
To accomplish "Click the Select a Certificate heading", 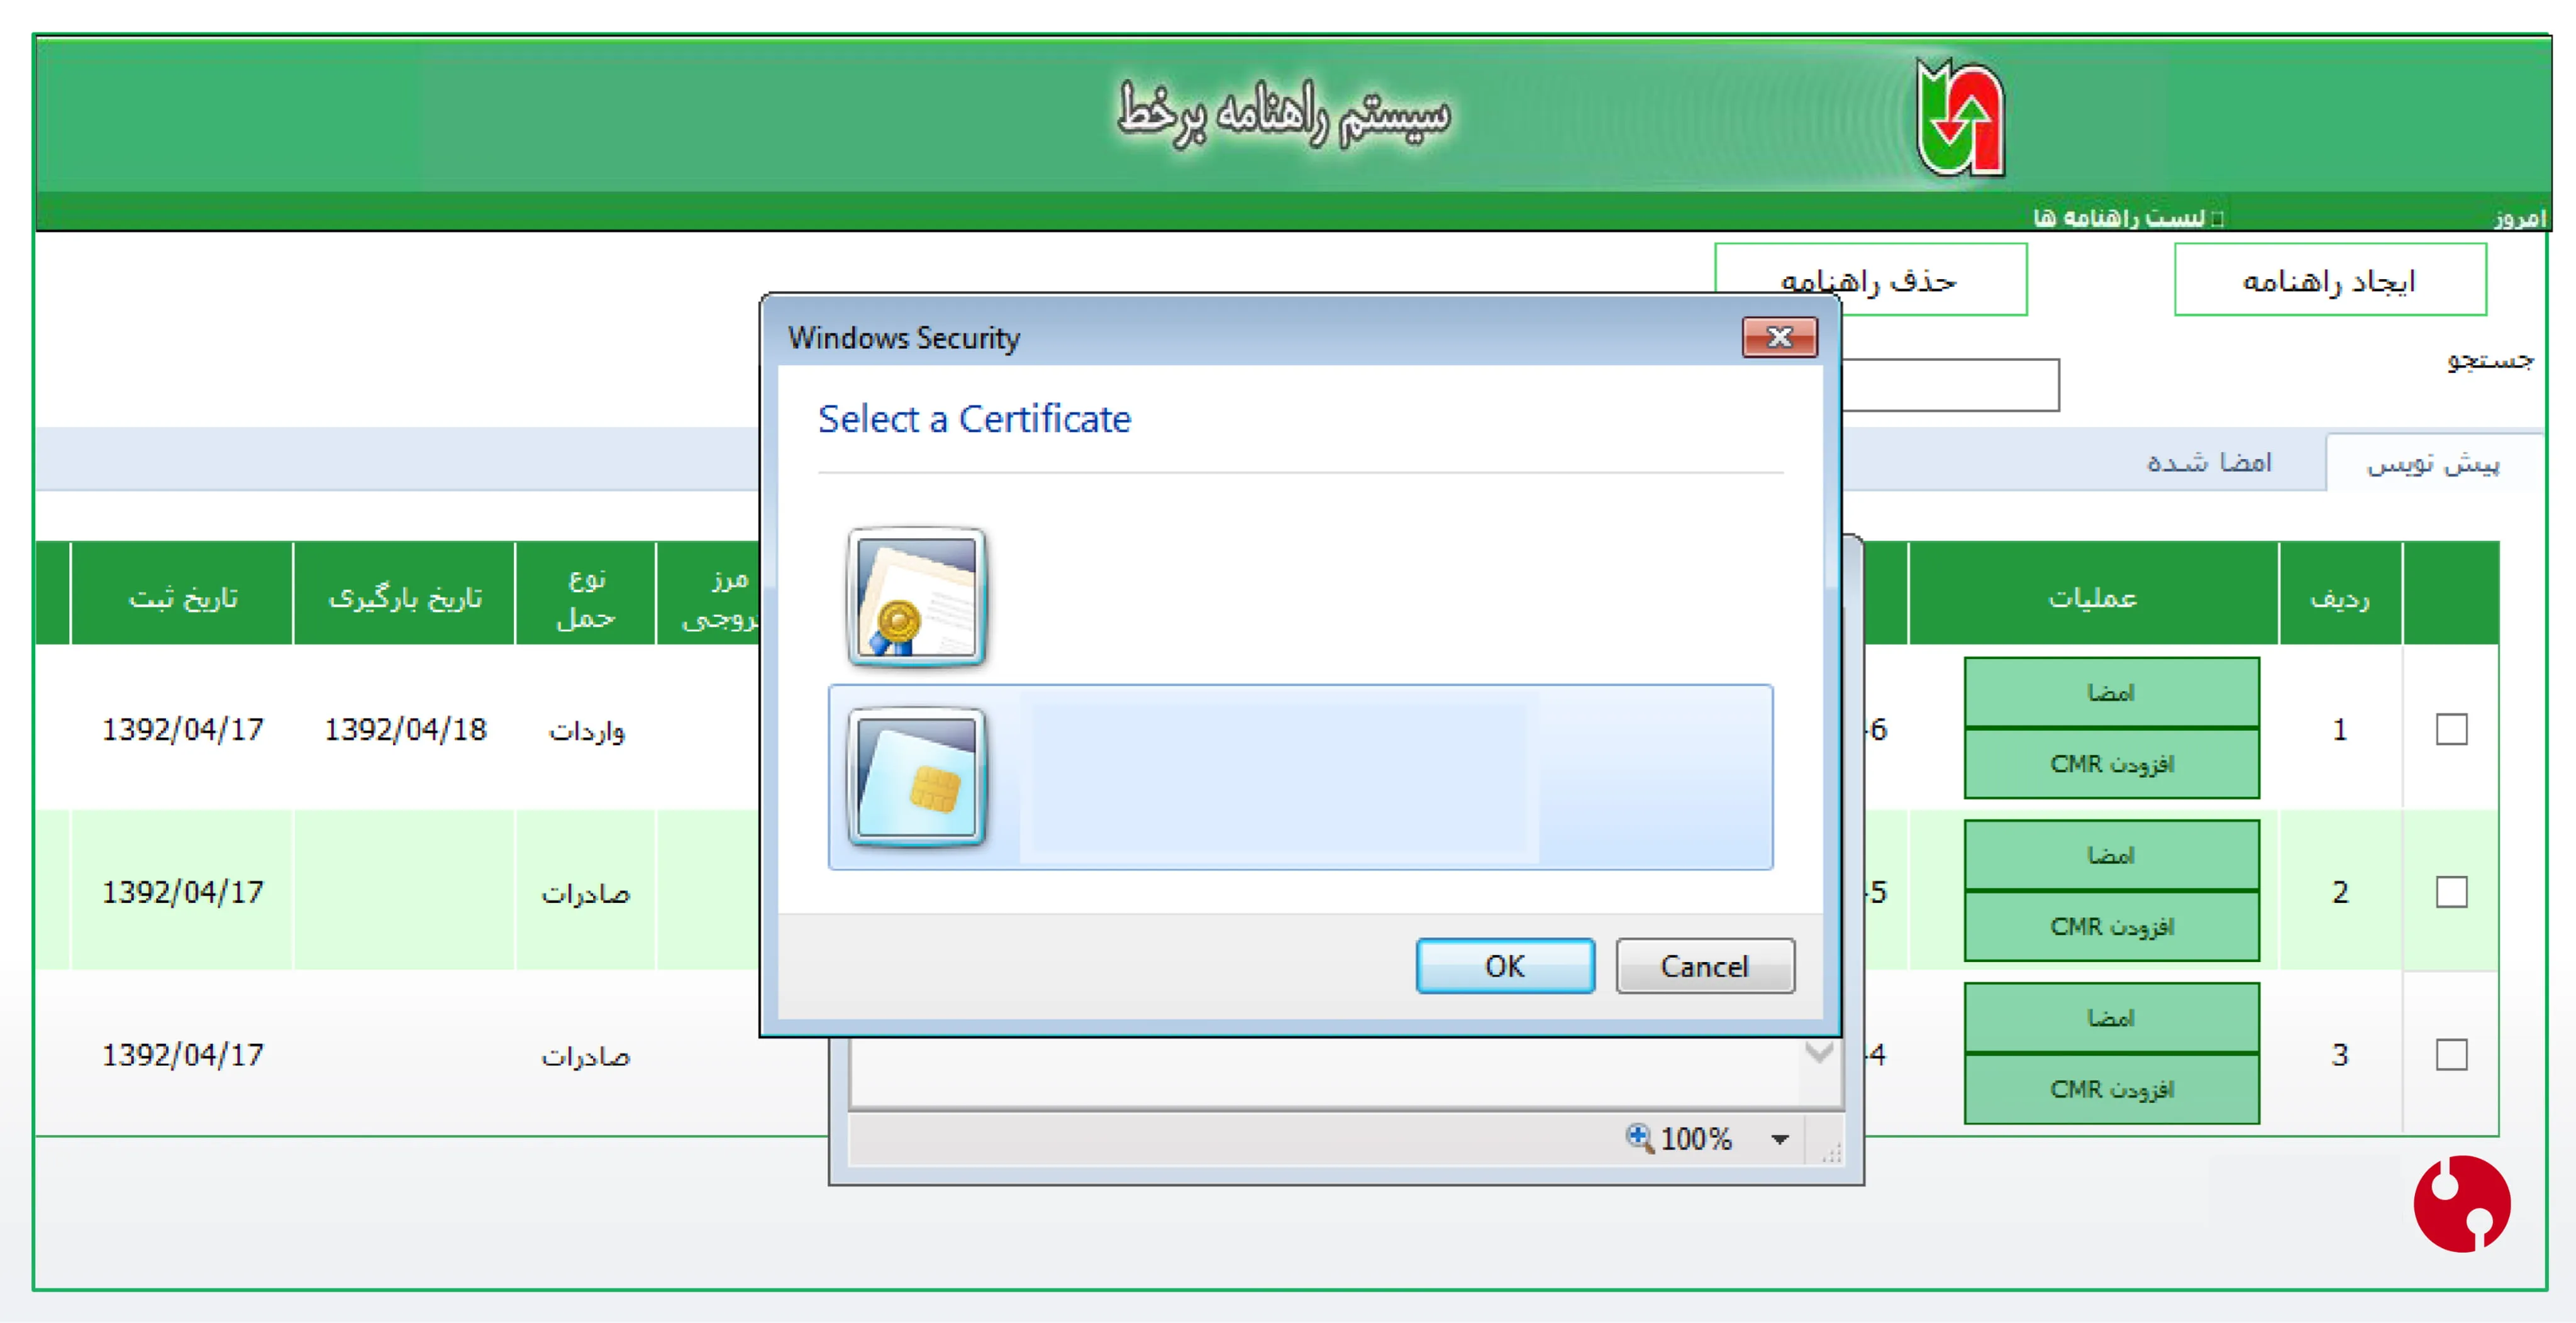I will click(x=974, y=419).
